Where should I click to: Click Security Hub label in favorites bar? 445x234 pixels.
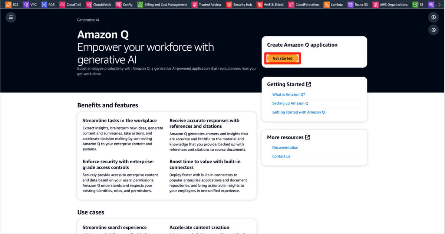click(x=243, y=5)
